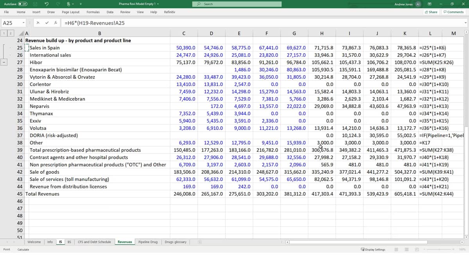
Task: Click the Revenues sheet tab
Action: (125, 242)
